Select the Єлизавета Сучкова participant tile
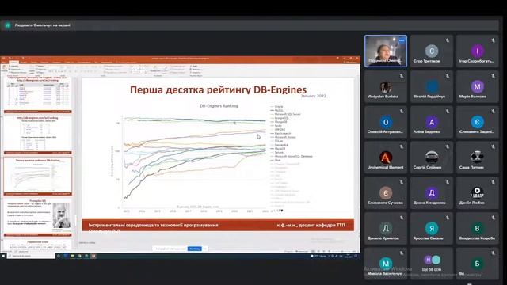The image size is (507, 285). 386,193
